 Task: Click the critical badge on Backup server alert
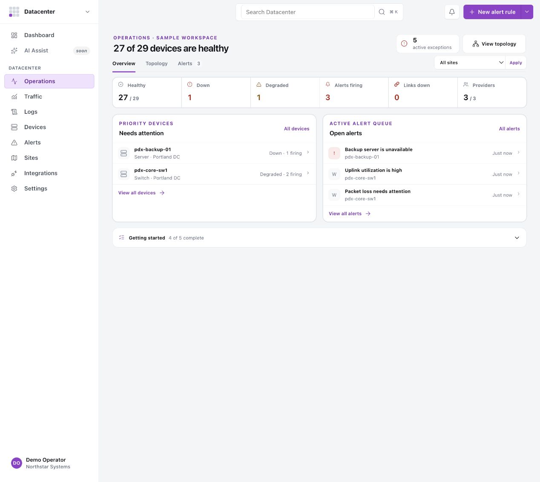[334, 153]
